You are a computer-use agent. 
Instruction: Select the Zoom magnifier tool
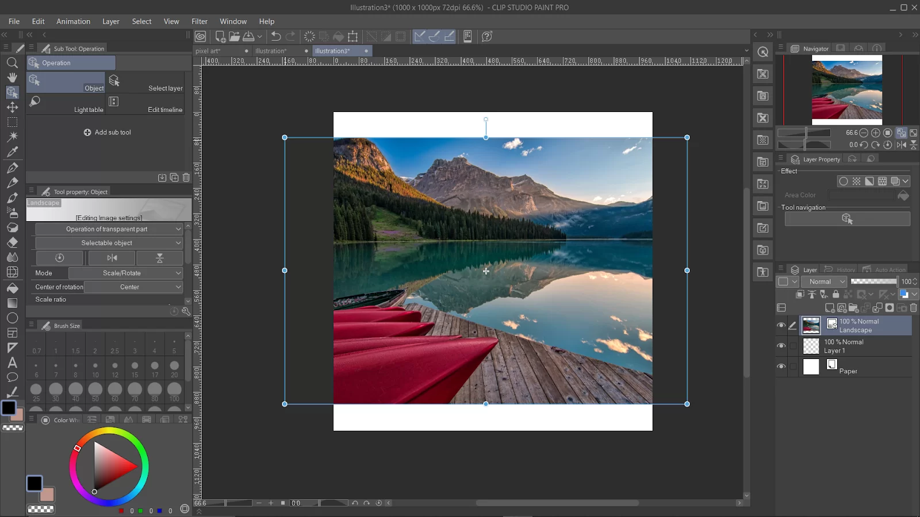(x=12, y=63)
